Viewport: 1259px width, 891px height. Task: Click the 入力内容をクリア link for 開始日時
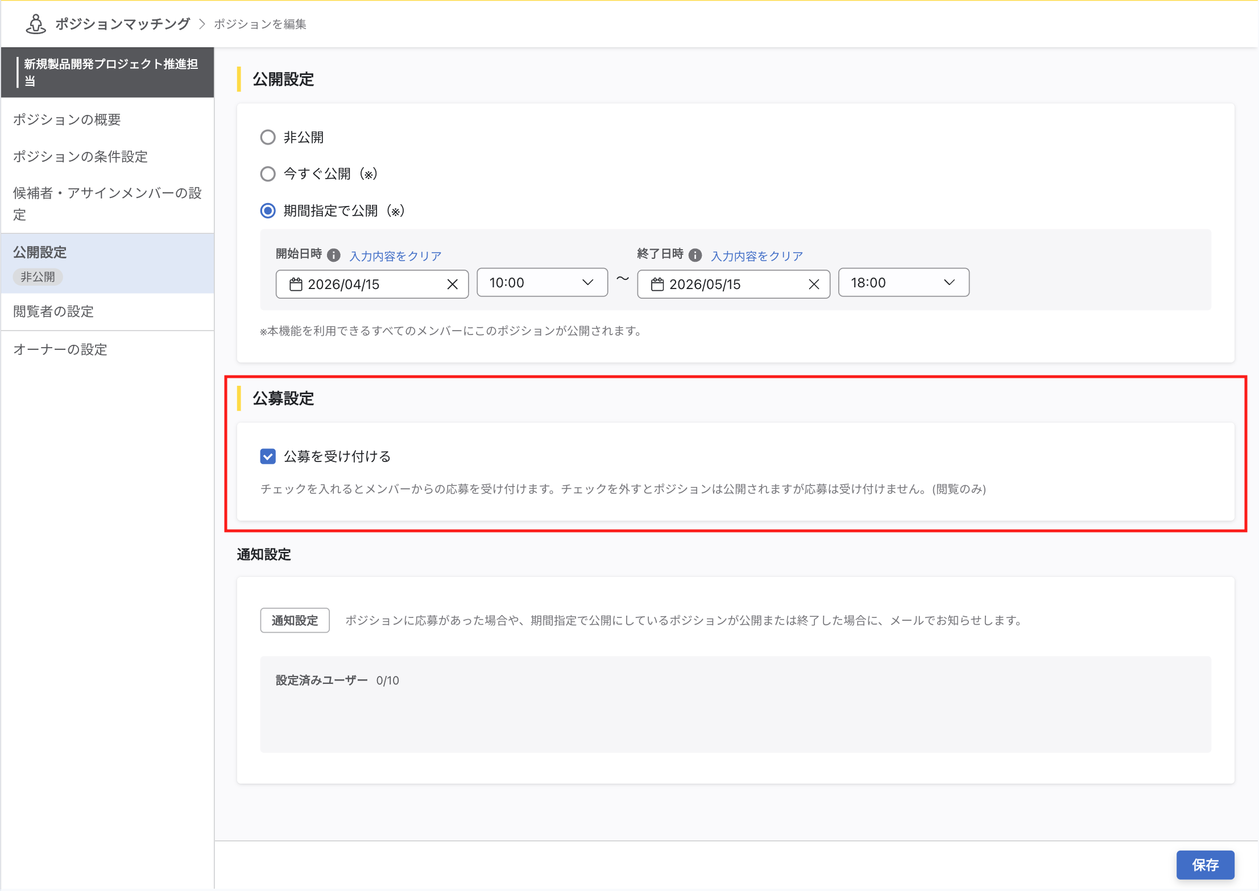[x=395, y=255]
